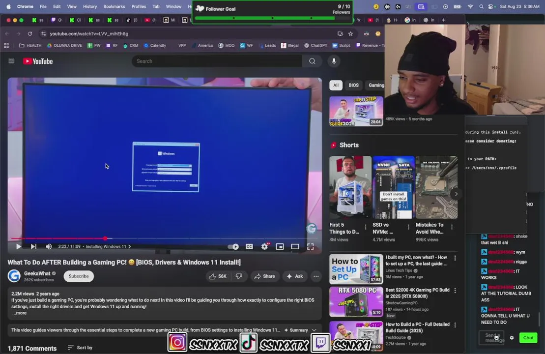This screenshot has height=354, width=545.
Task: Open options for I built my PC video
Action: pyautogui.click(x=455, y=258)
